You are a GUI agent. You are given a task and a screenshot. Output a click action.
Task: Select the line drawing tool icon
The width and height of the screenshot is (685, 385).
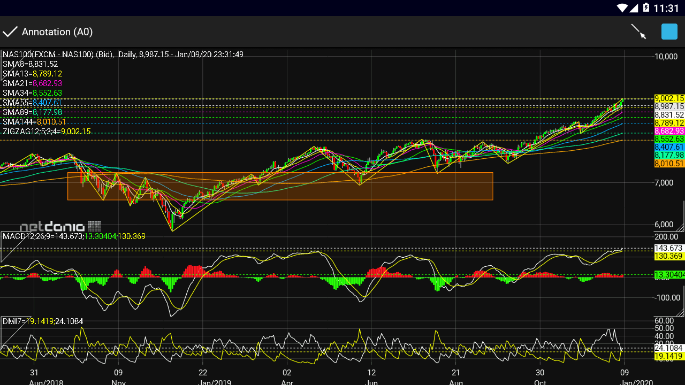[638, 32]
